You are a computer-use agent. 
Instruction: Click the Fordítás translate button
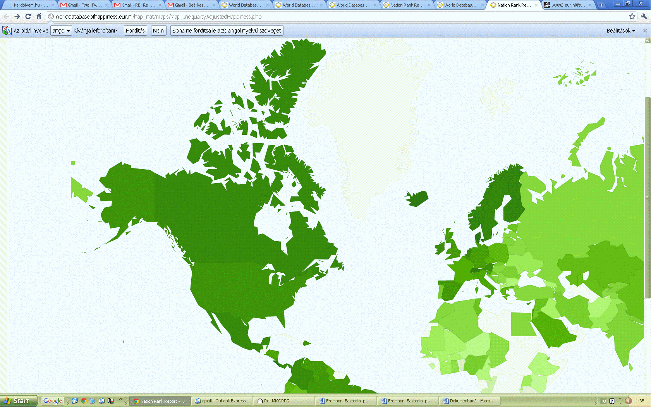[135, 31]
